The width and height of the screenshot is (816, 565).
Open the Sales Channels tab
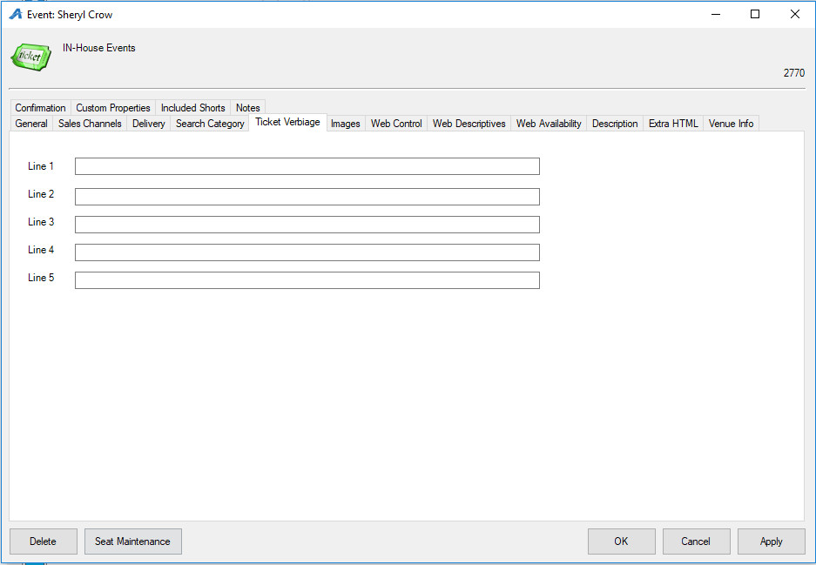(90, 124)
